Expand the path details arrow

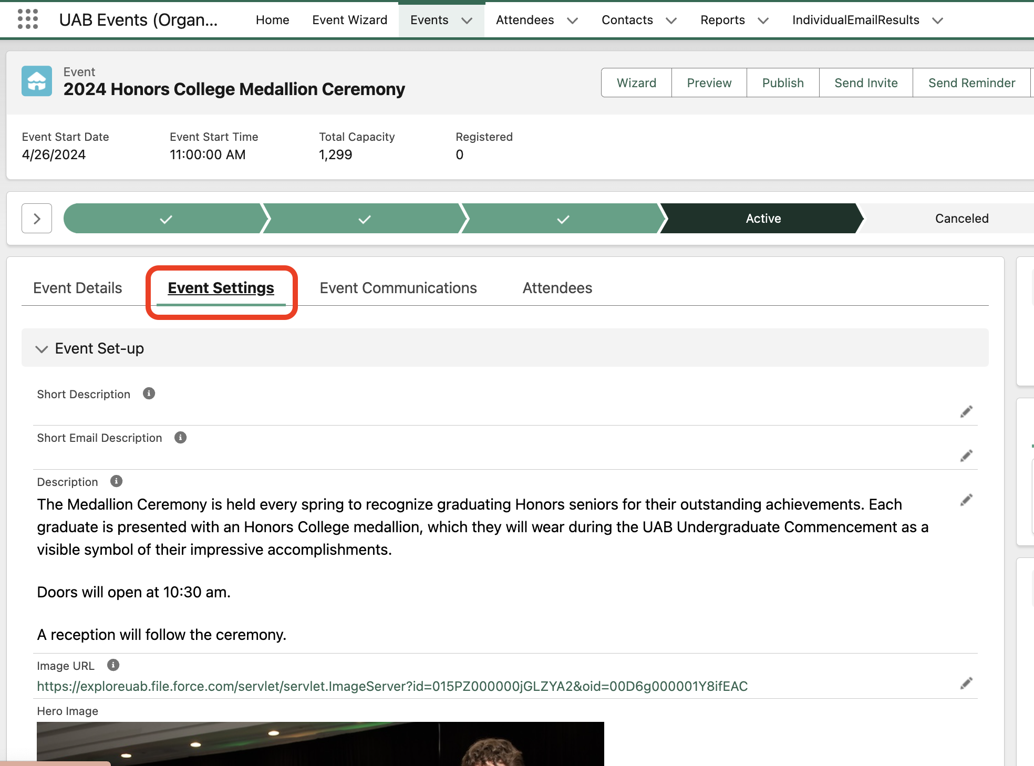click(36, 218)
